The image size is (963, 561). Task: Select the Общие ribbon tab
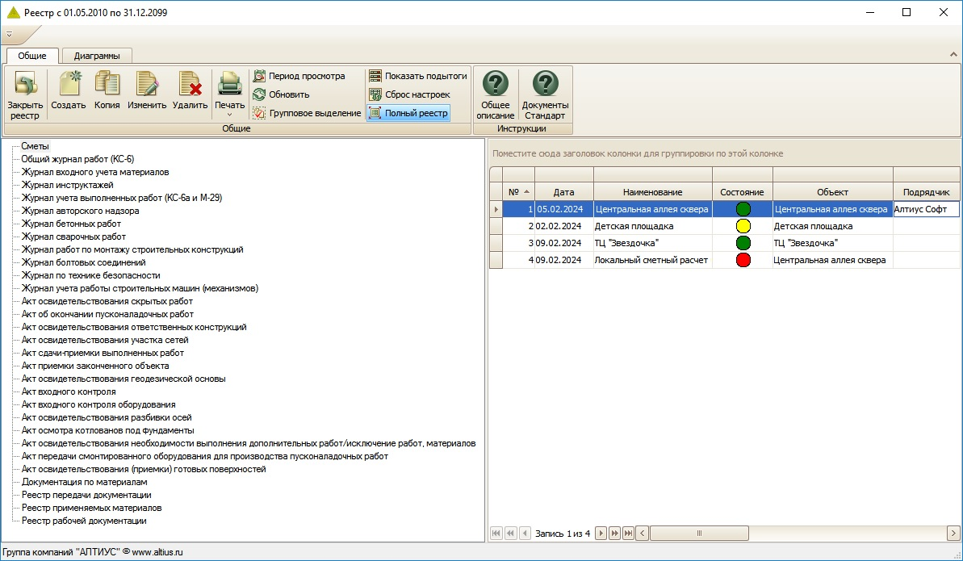pos(32,56)
